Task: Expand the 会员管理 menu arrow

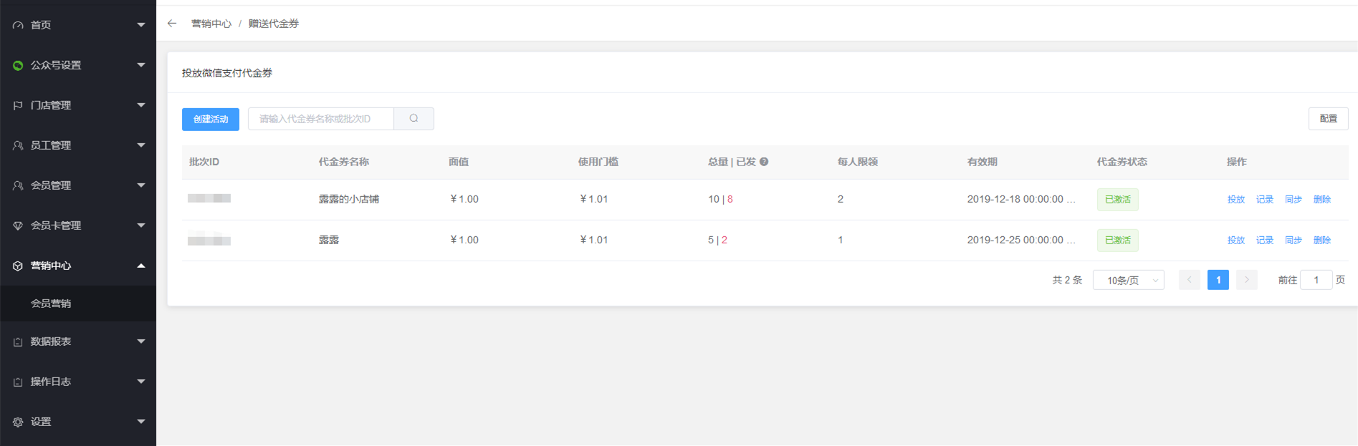Action: (141, 185)
